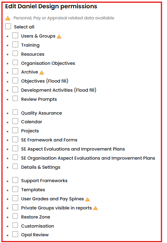Click the warning icon beside the Personal, Pay or Appraisal notice
167x243 pixels.
[8, 19]
